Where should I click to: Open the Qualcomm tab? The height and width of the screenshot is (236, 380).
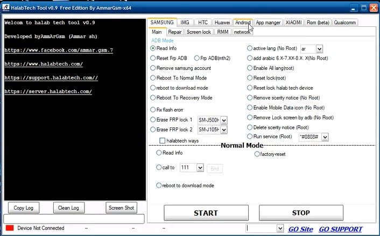(x=346, y=23)
